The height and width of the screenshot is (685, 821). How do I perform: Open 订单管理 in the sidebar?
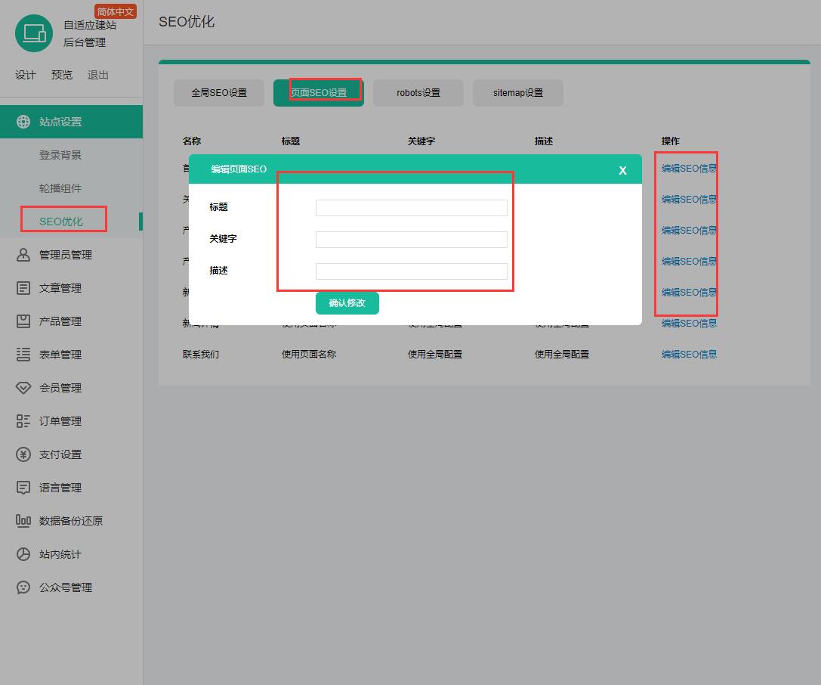tap(60, 421)
